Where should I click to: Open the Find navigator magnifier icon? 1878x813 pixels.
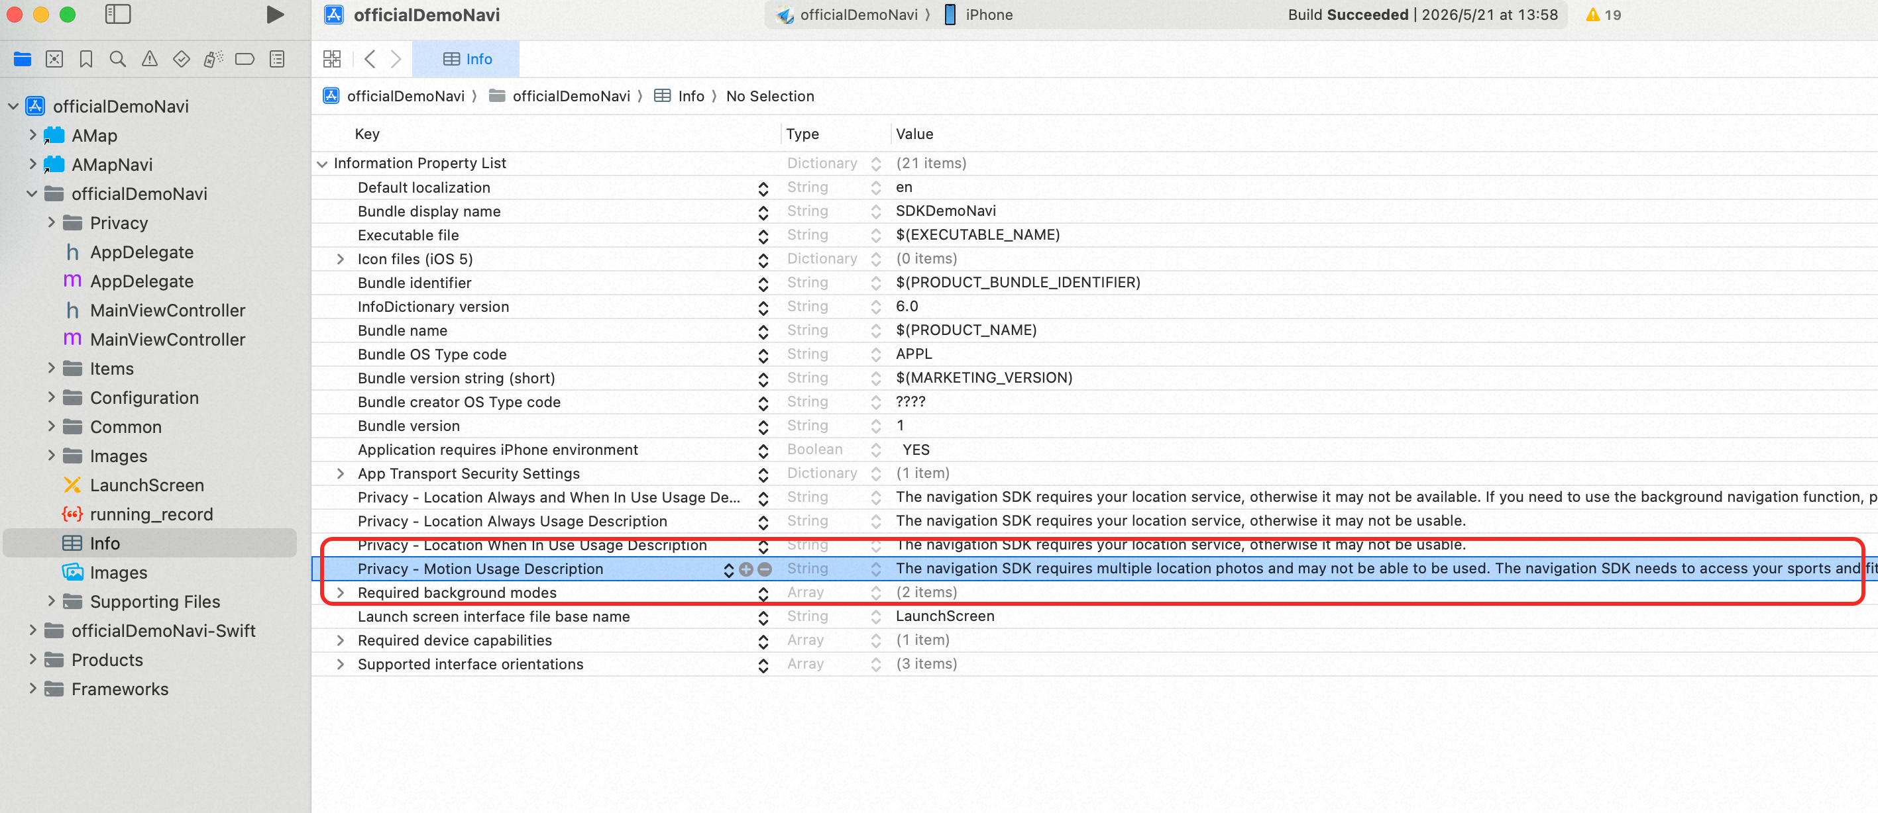(117, 59)
